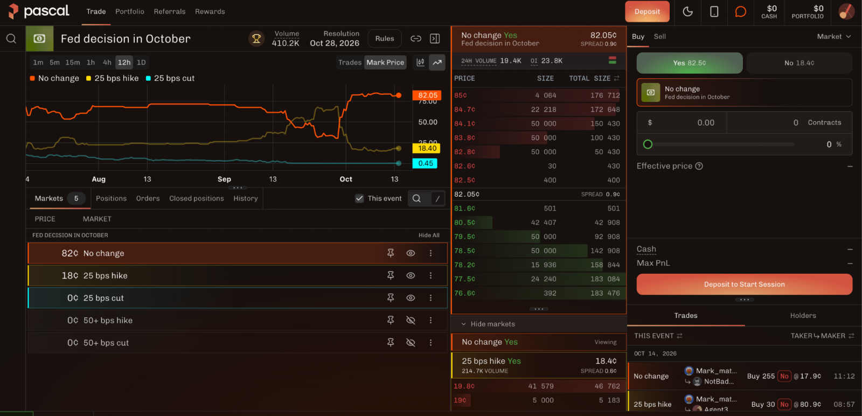Open chart indicators candlestick icon
This screenshot has height=416, width=862.
pyautogui.click(x=421, y=63)
